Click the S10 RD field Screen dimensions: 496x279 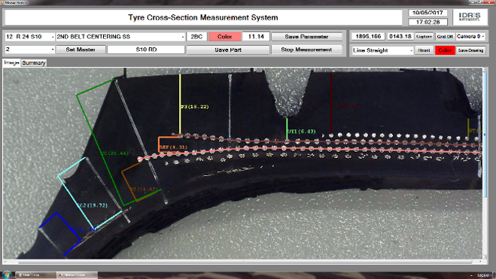146,50
